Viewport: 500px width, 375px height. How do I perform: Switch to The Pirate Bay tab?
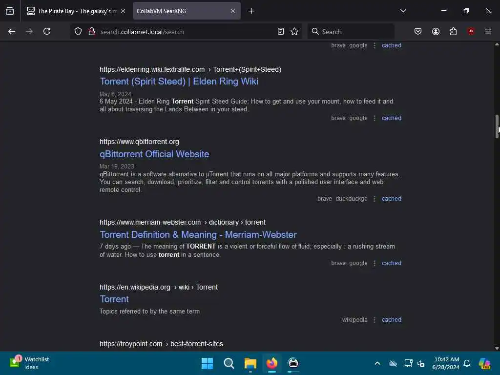(x=76, y=11)
